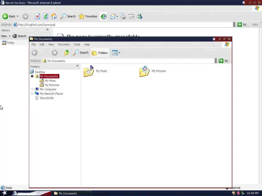Click Links on the IE toolbar
This screenshot has height=196, width=262.
pos(255,24)
